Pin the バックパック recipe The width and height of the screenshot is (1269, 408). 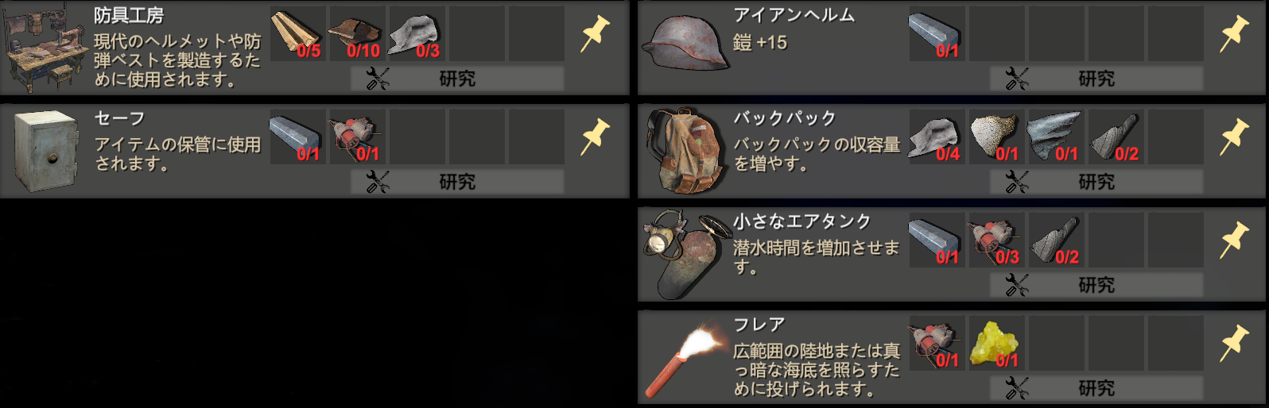1234,137
